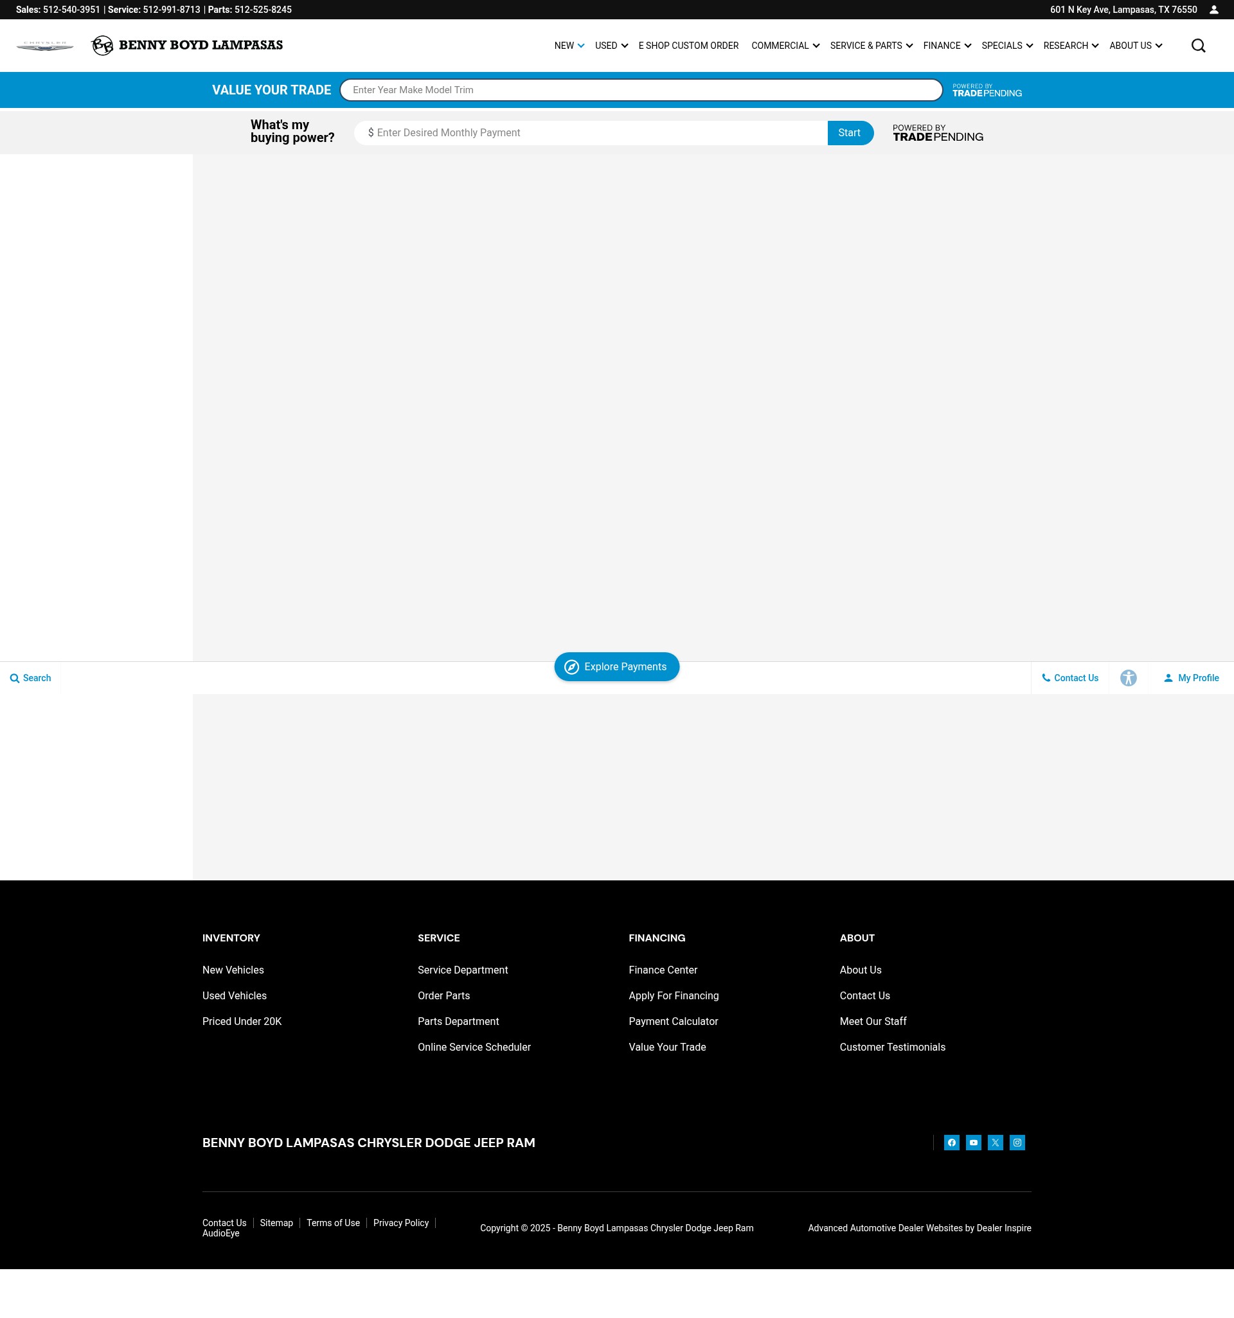Image resolution: width=1234 pixels, height=1318 pixels.
Task: Open the AudioEye link
Action: [x=221, y=1234]
